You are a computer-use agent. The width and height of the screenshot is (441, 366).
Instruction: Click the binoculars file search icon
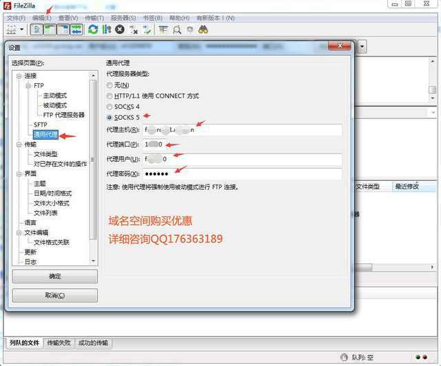203,29
